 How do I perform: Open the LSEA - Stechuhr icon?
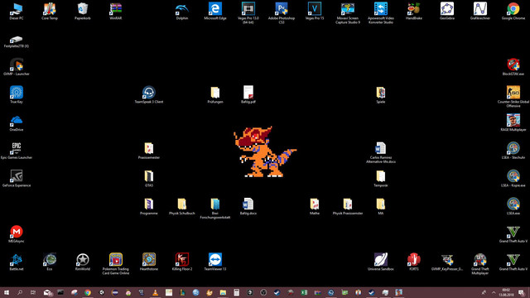[513, 150]
